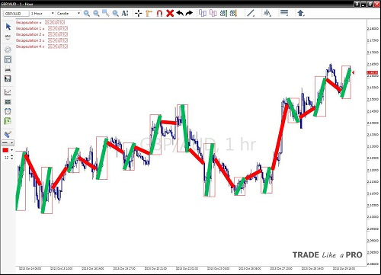Expand the red color picker arrow
Screen dimensions: 381x275
point(11,150)
